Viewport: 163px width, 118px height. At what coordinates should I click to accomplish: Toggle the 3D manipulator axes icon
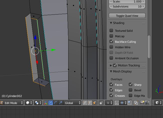pos(46,103)
